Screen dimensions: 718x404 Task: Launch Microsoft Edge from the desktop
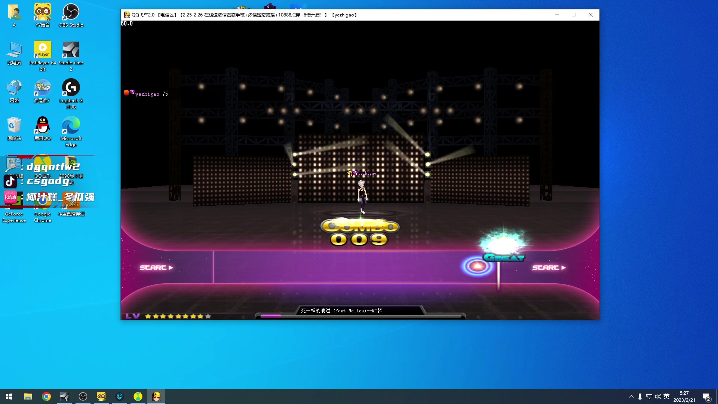tap(71, 132)
